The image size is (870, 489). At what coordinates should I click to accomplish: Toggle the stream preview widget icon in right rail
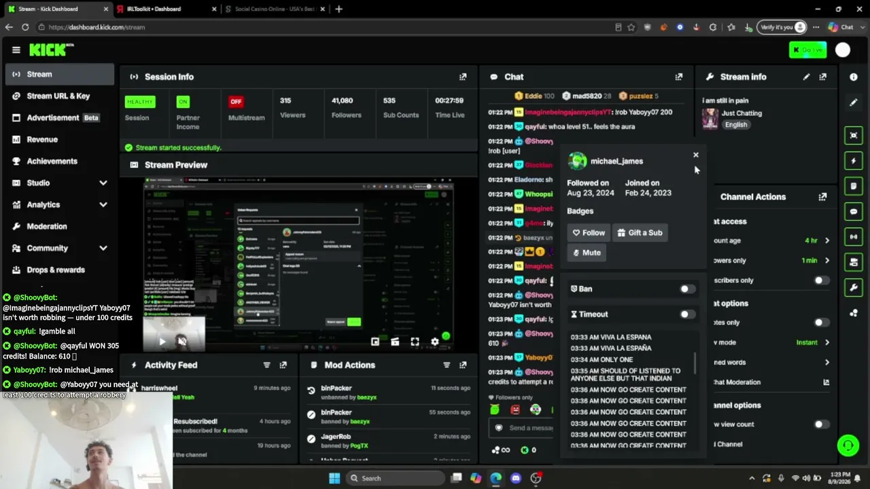point(854,135)
